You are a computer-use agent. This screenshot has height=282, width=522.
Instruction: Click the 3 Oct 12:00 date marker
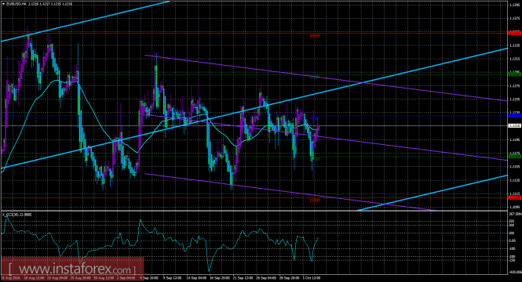(x=312, y=277)
